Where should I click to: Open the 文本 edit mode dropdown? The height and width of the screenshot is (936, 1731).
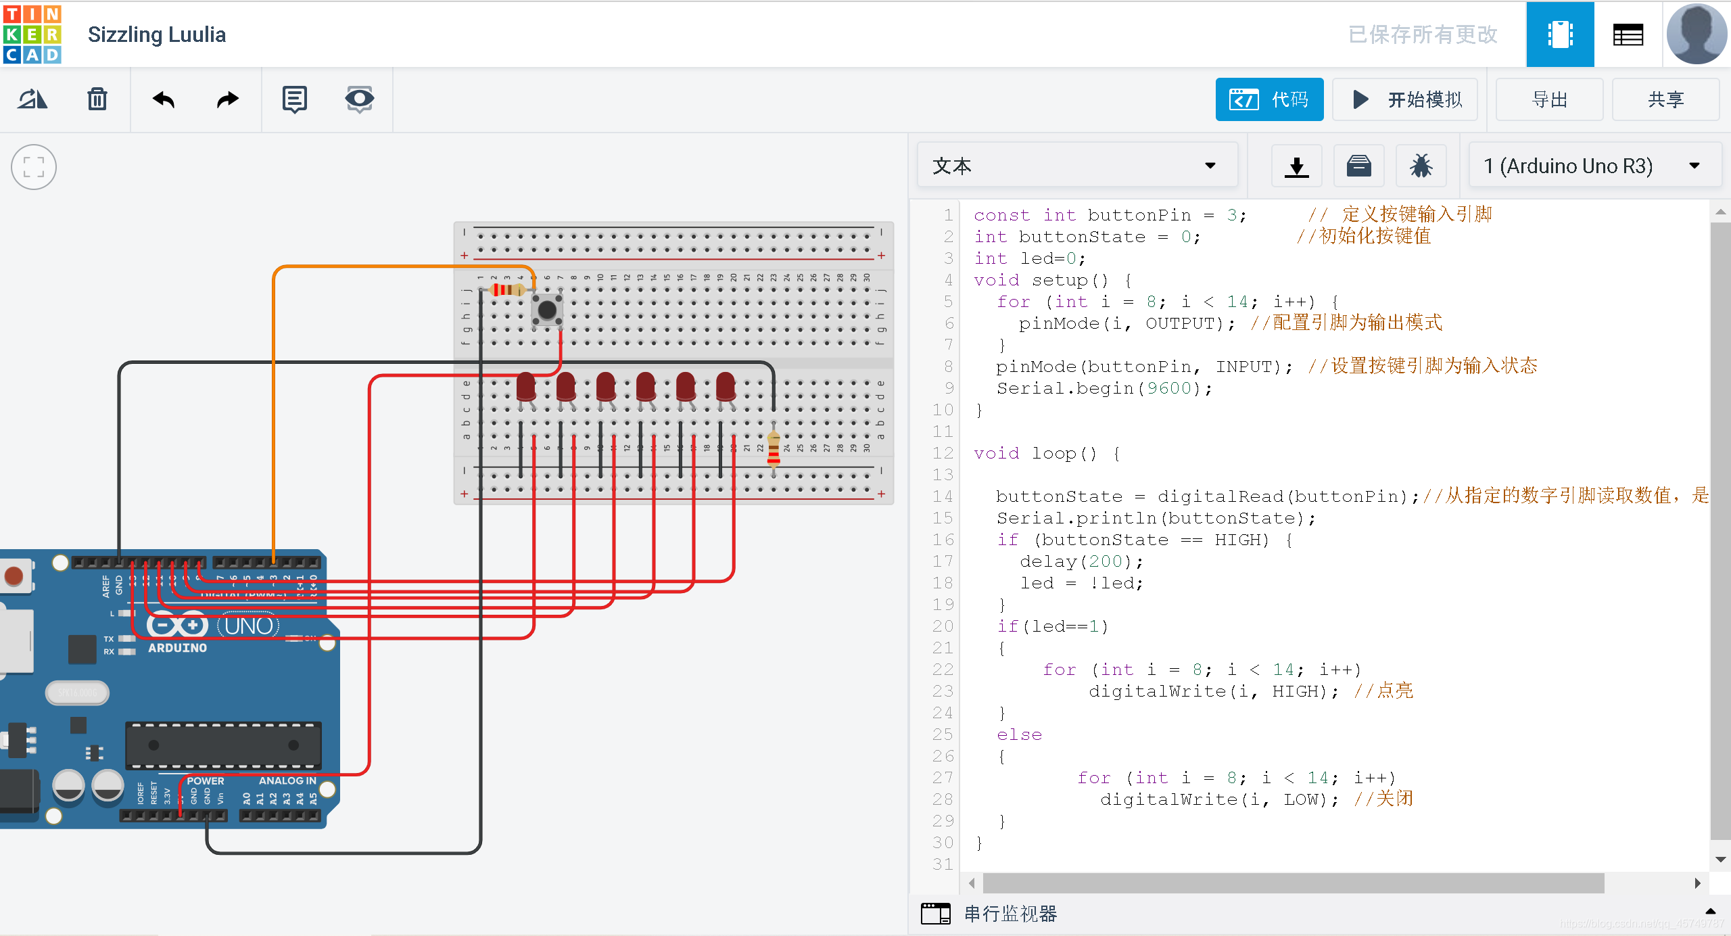1076,166
